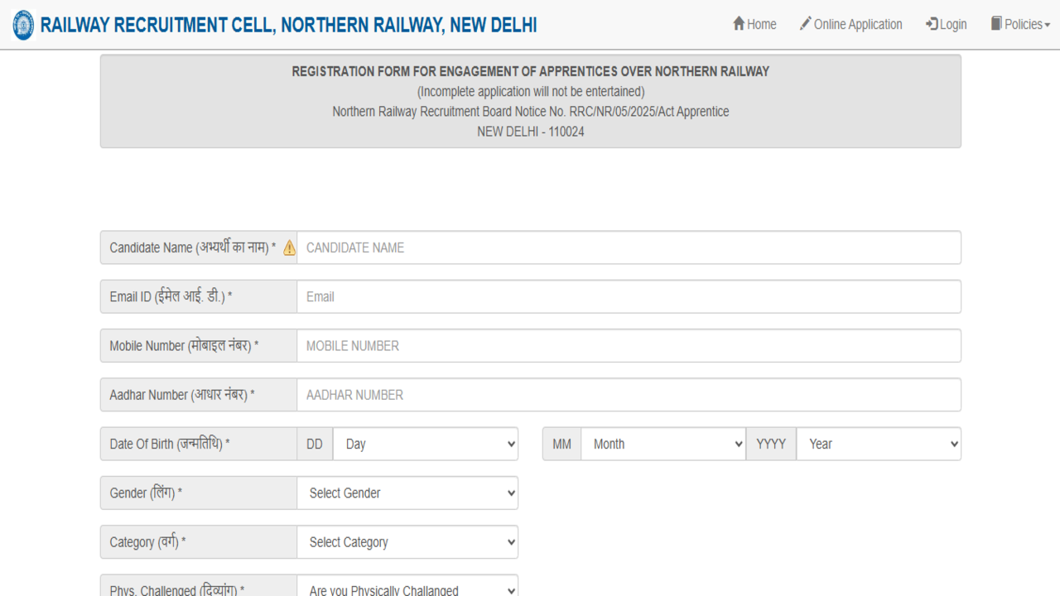Image resolution: width=1060 pixels, height=596 pixels.
Task: Click the Railway Recruitment Cell title
Action: coord(288,25)
